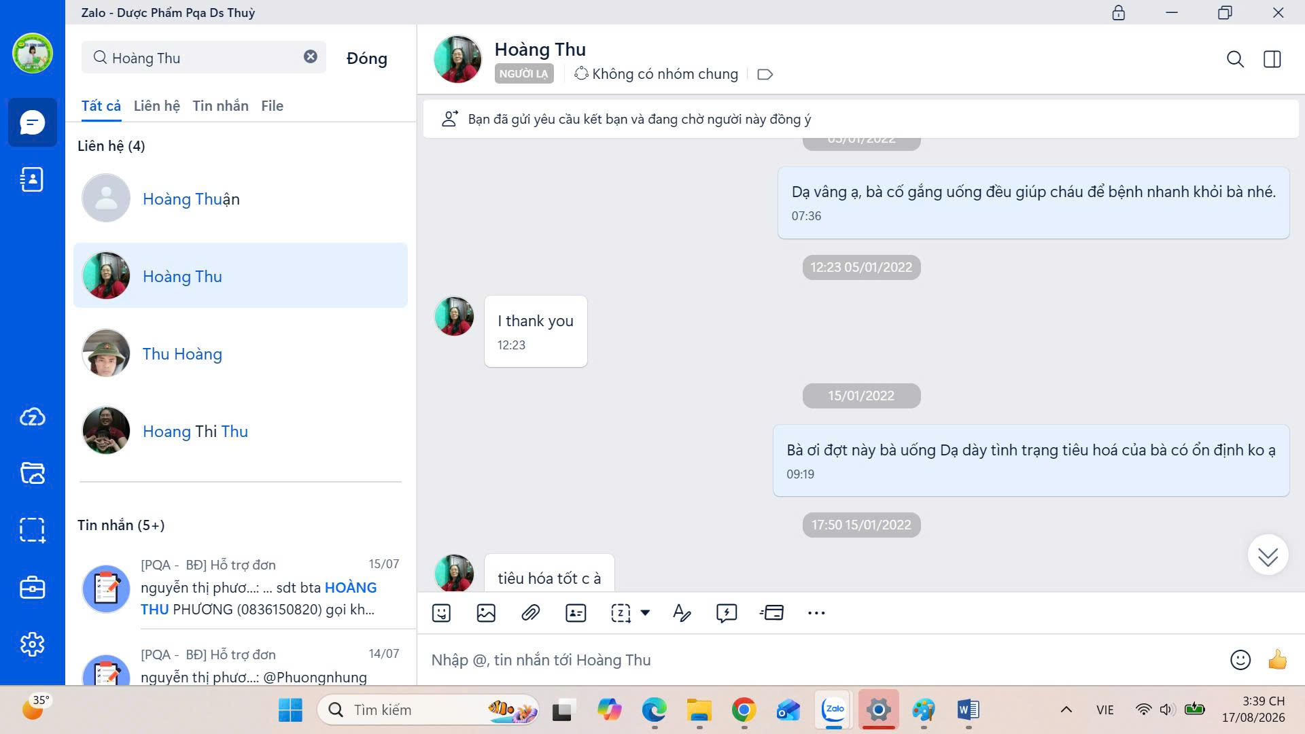
Task: Open the 15/07 Hỗ trợ đơn message result
Action: tap(241, 587)
